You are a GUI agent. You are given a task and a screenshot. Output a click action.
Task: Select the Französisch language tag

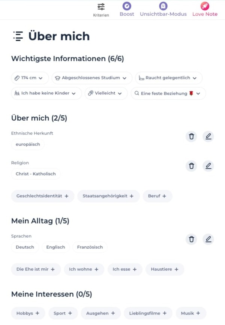tap(90, 247)
